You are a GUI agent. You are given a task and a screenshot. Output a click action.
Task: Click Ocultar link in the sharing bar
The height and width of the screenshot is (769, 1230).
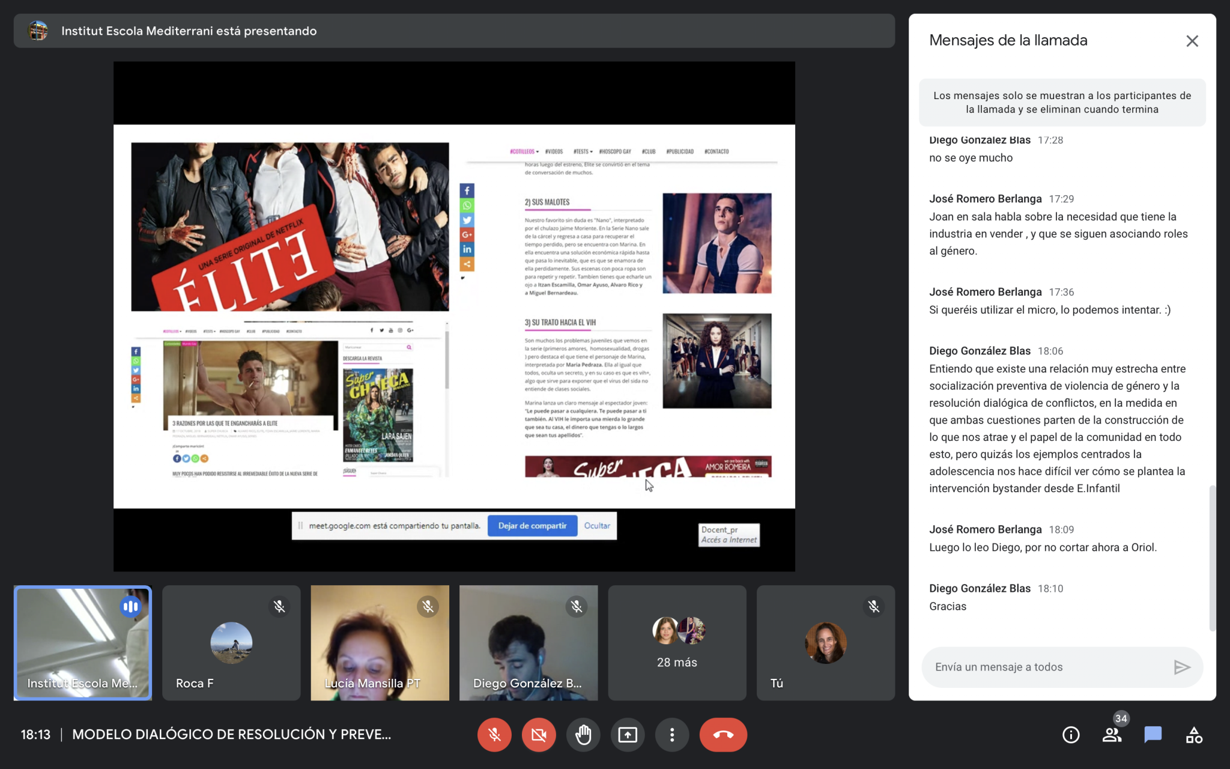(x=597, y=526)
